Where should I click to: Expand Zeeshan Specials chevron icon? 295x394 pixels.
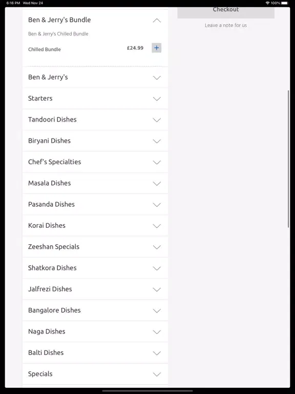coord(157,247)
